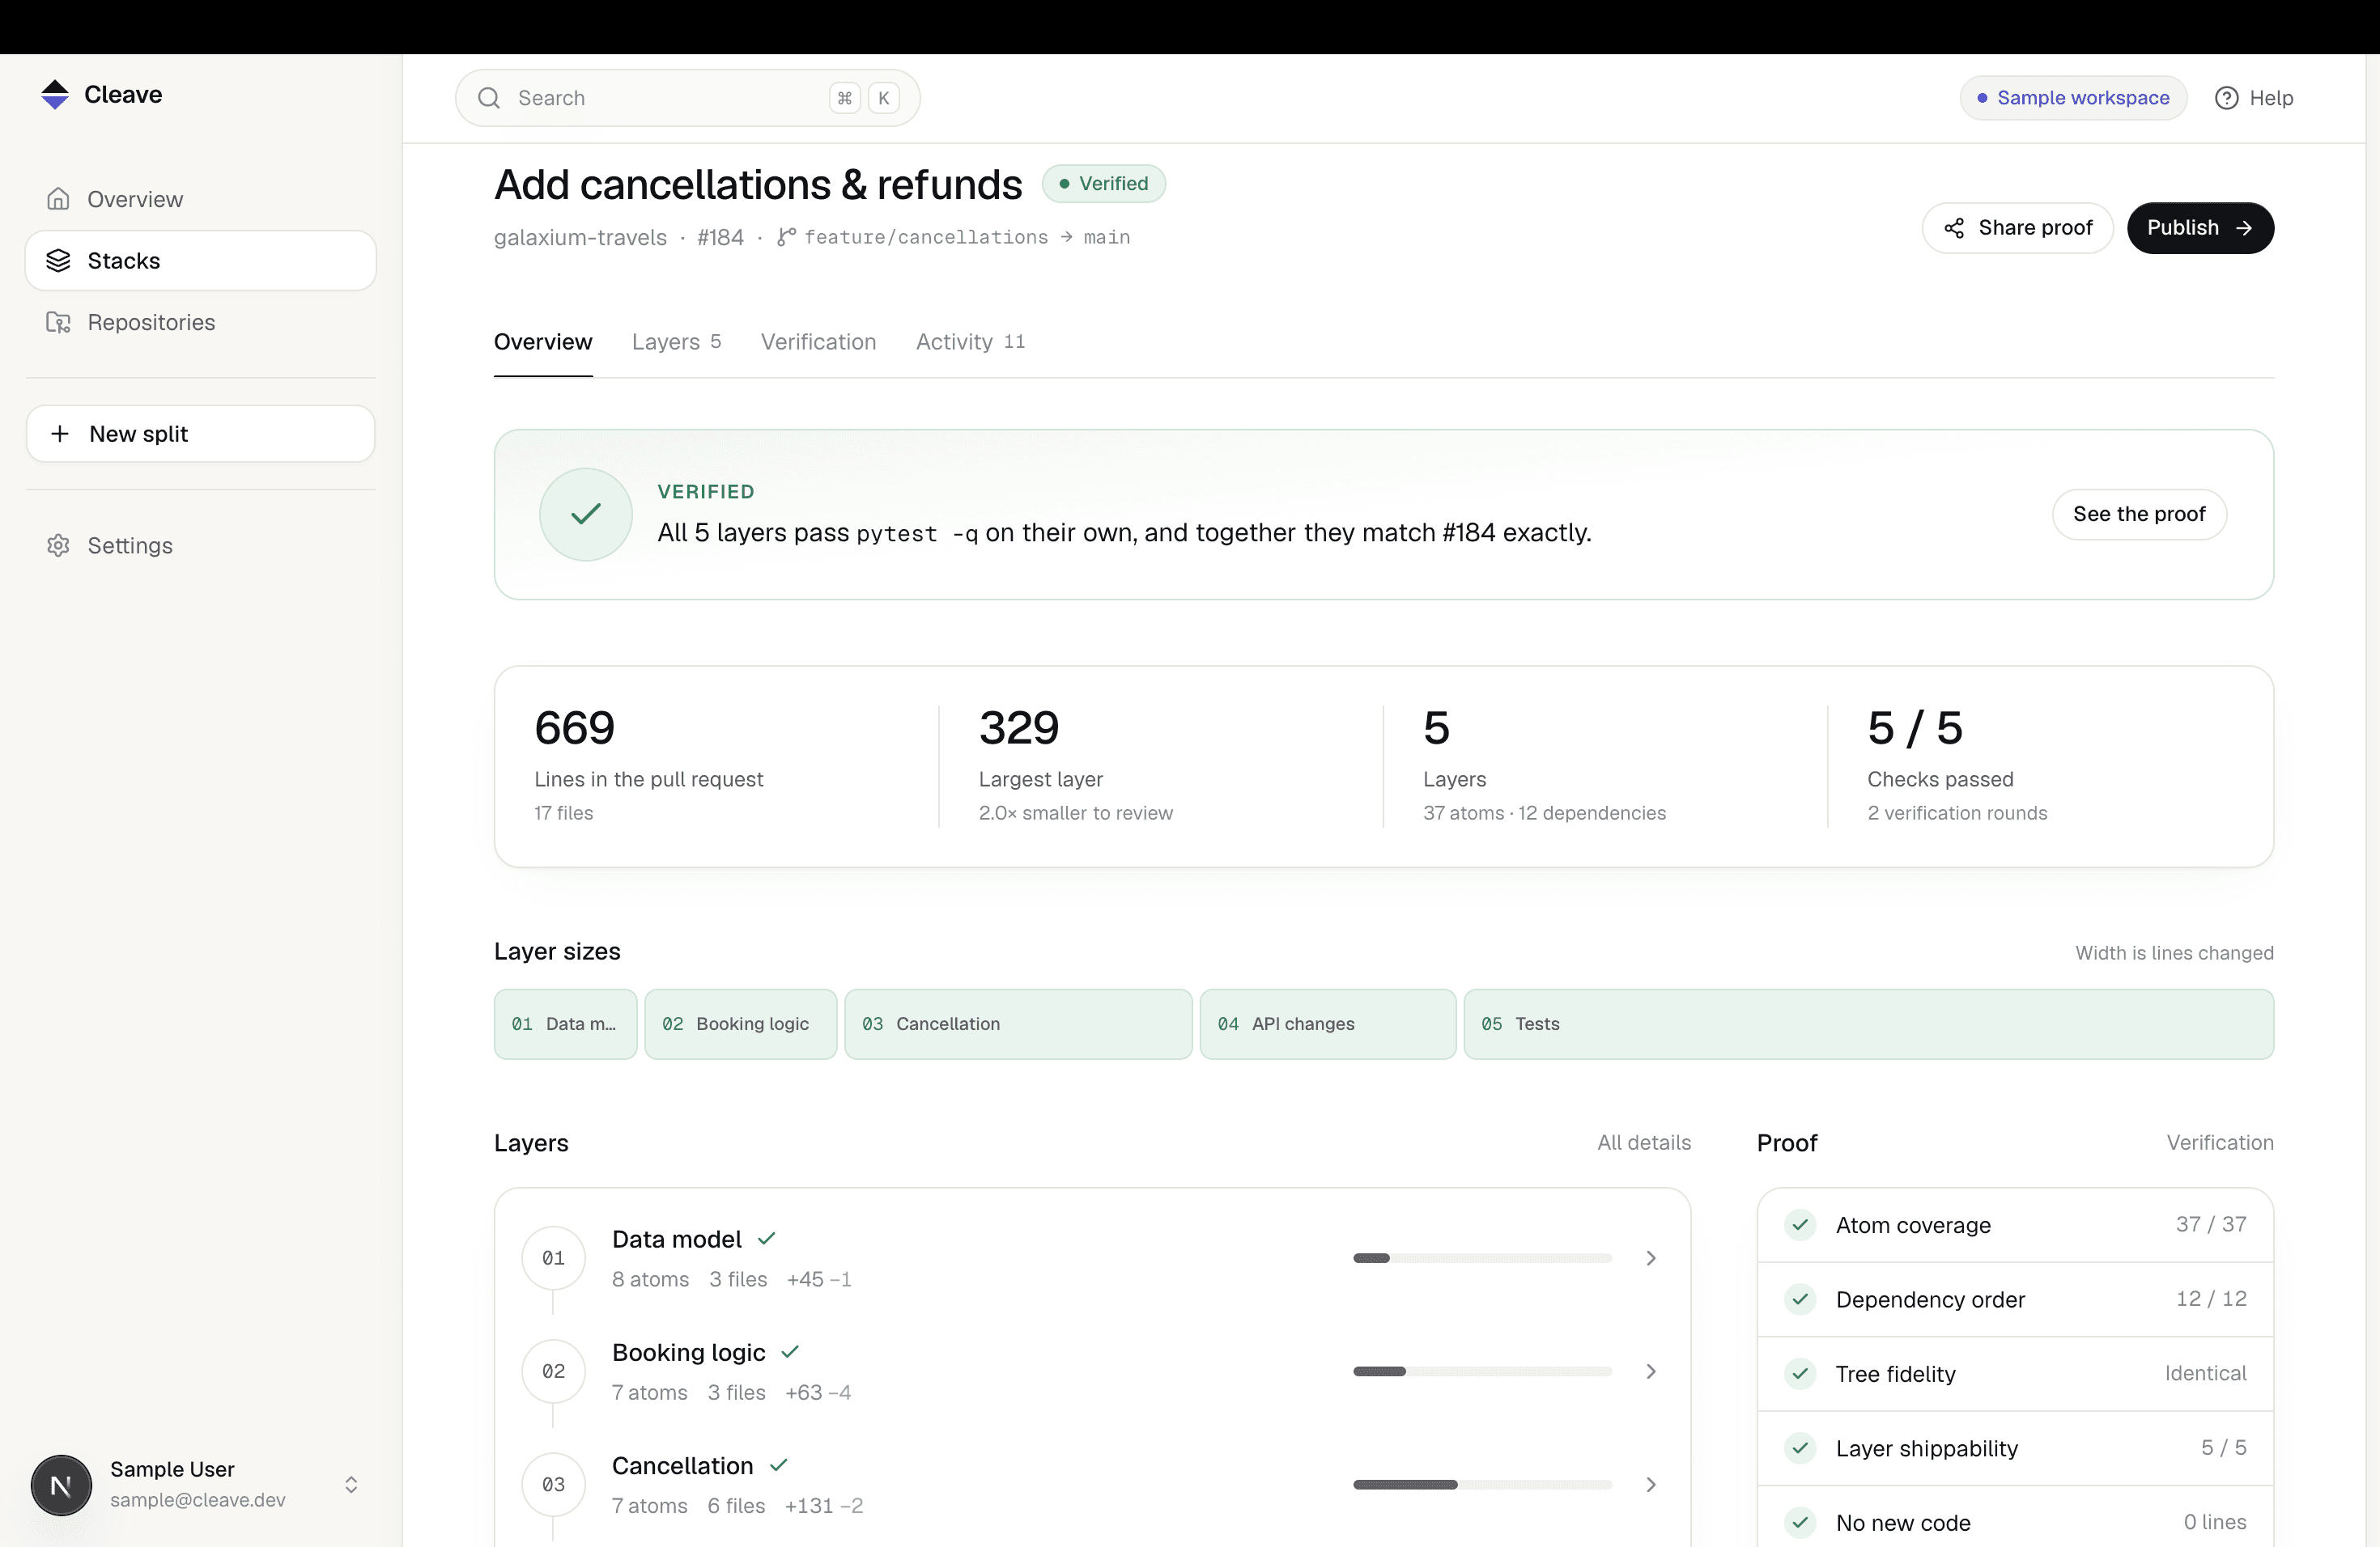Click the Tree fidelity check icon
This screenshot has width=2380, height=1547.
1800,1373
